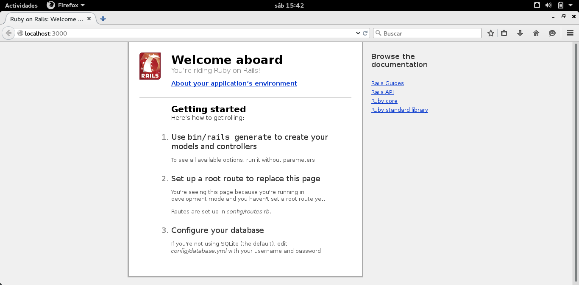Reload the page with the refresh icon
The image size is (579, 285).
pos(365,33)
